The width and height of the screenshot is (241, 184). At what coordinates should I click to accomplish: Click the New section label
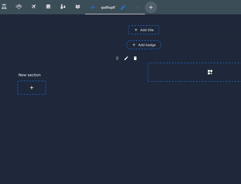tap(30, 75)
